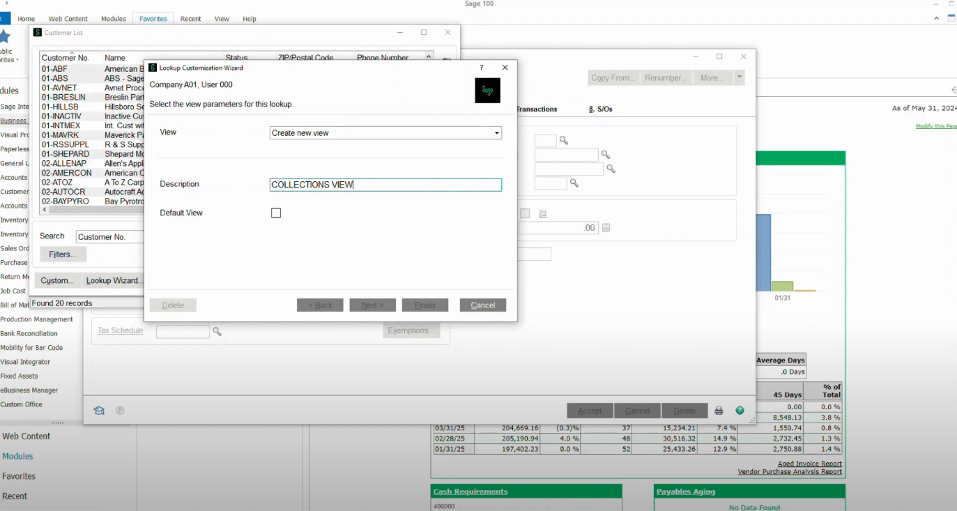Click the Aged Invoice Report link
The image size is (957, 511).
809,463
